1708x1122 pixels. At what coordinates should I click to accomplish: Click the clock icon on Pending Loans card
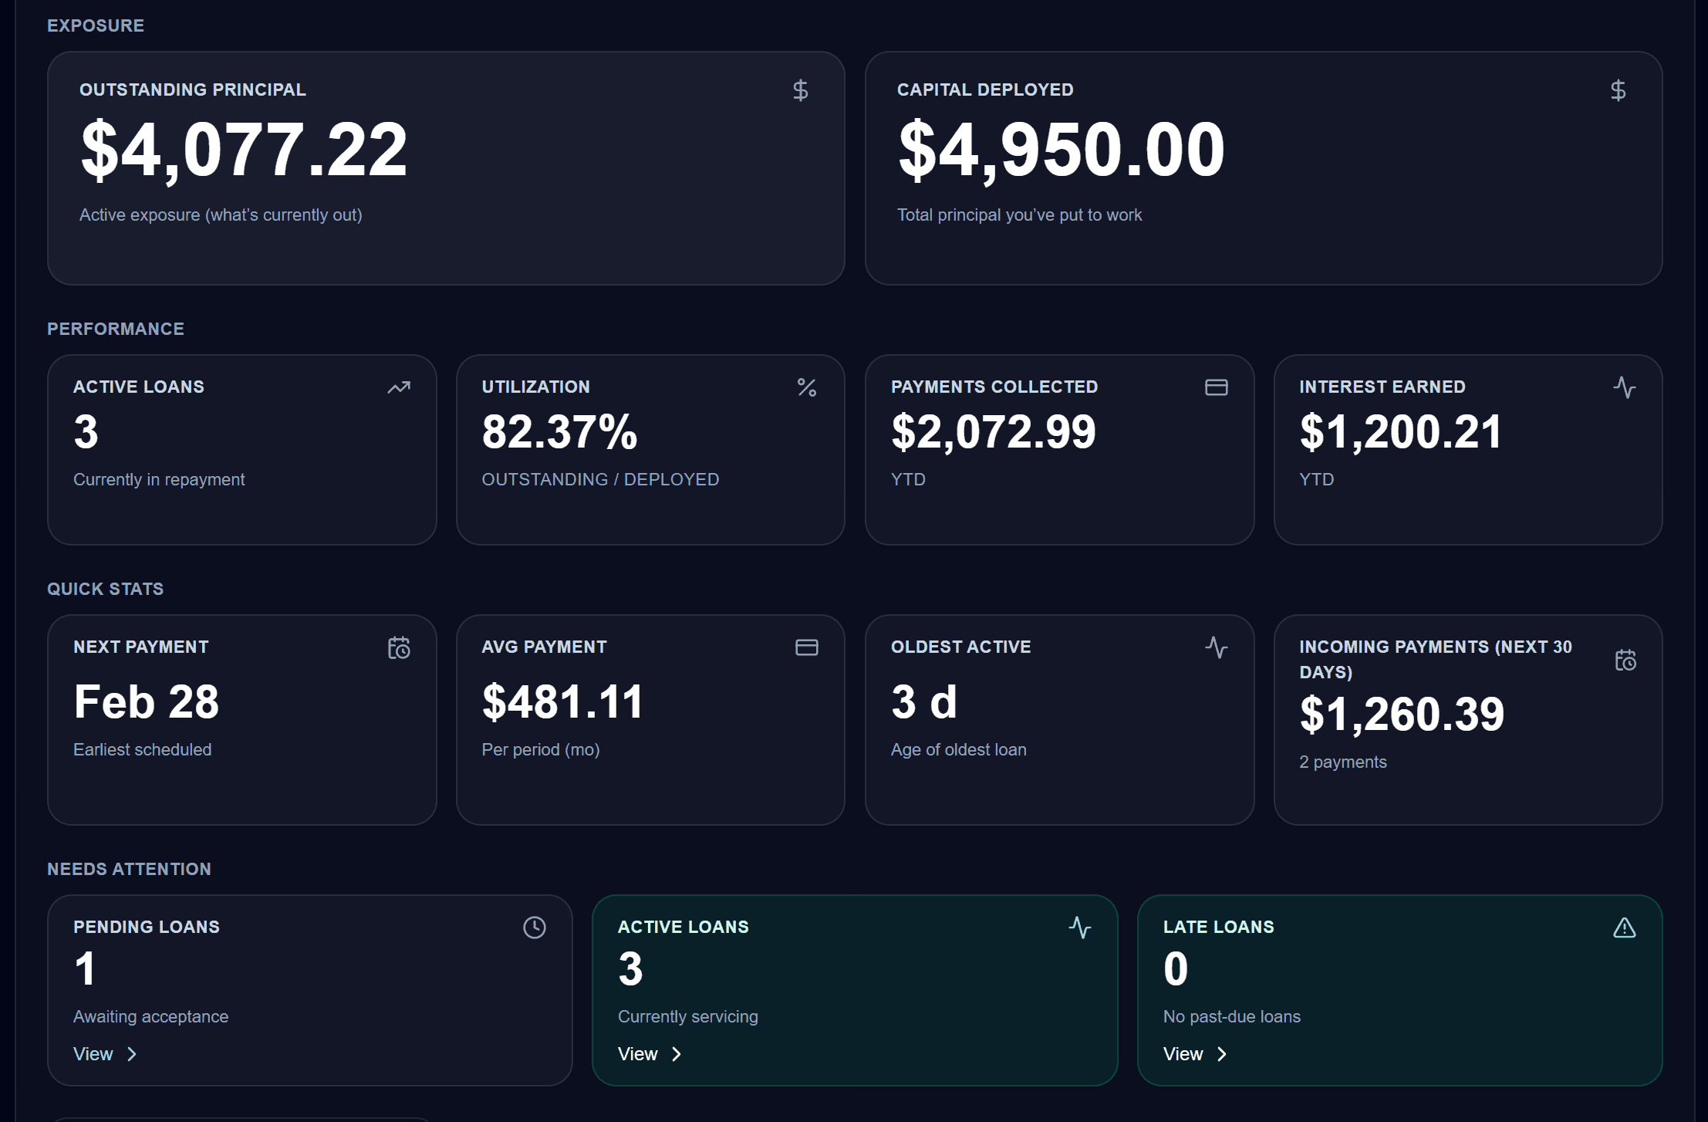[534, 928]
